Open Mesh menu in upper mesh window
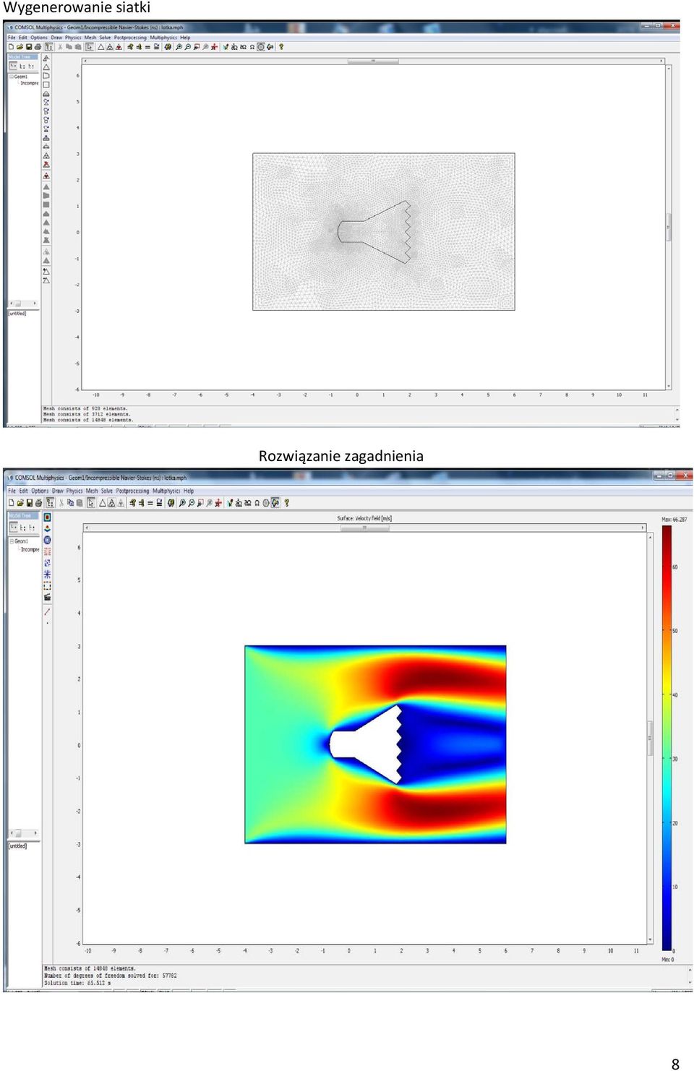 pos(90,38)
